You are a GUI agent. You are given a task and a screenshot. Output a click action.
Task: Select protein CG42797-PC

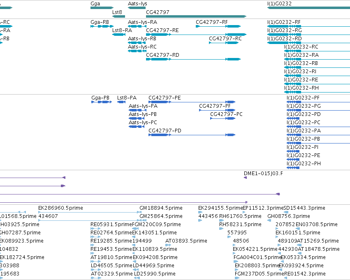tap(223, 118)
